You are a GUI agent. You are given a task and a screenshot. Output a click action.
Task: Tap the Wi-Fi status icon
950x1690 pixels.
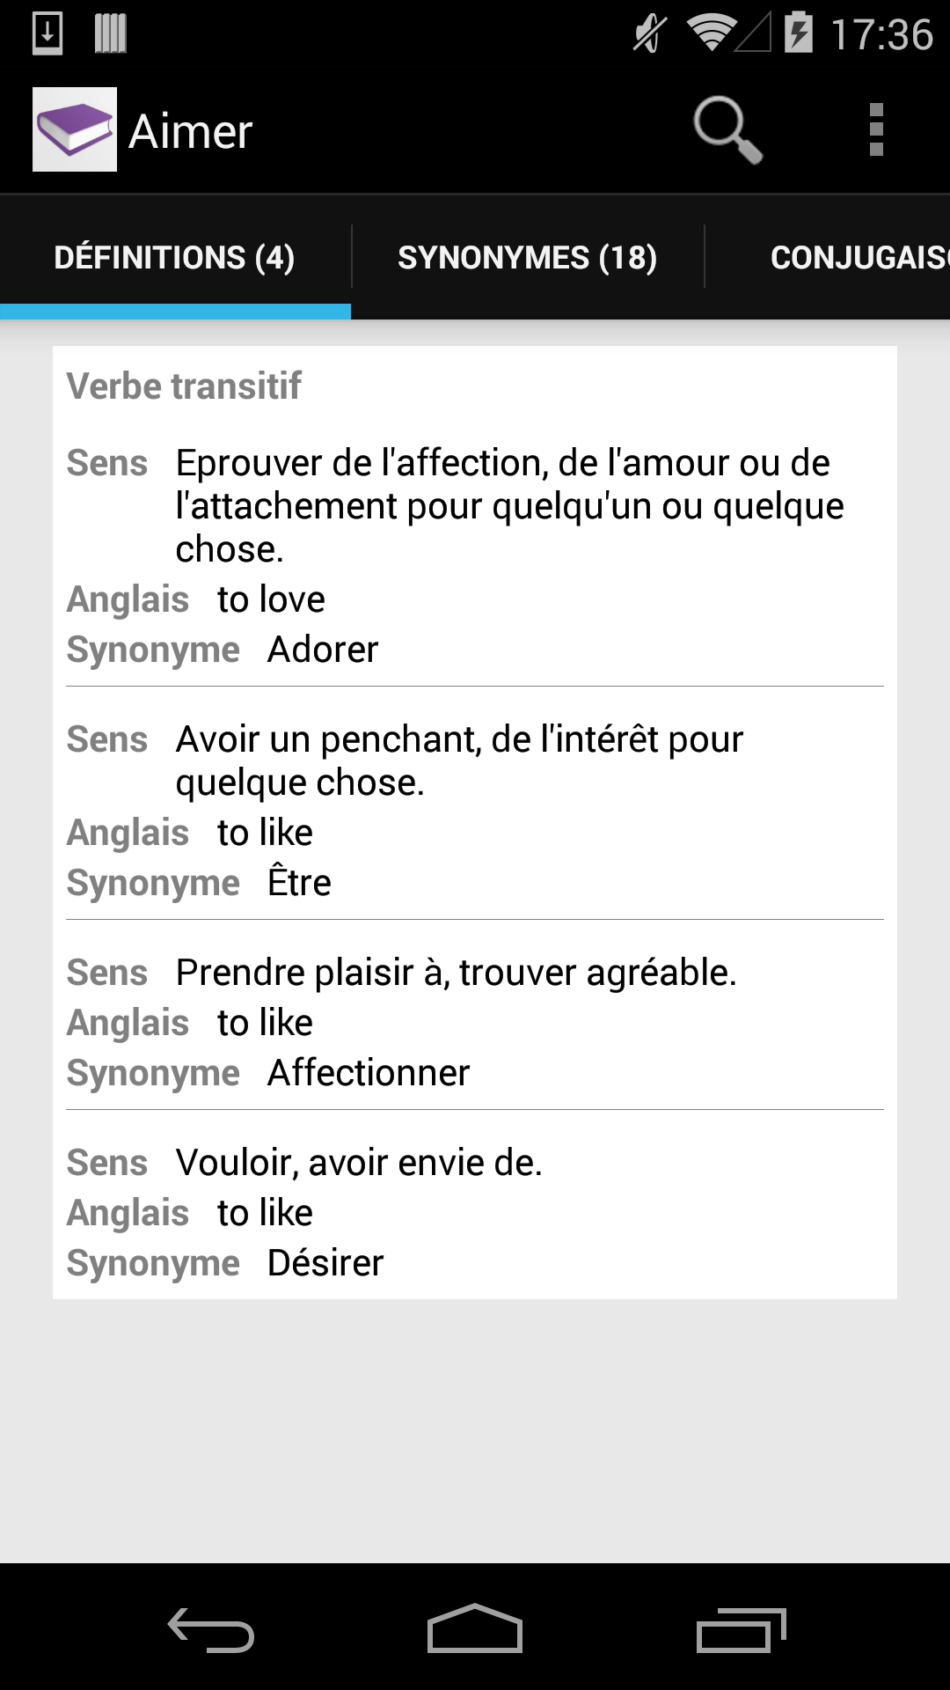click(x=711, y=33)
